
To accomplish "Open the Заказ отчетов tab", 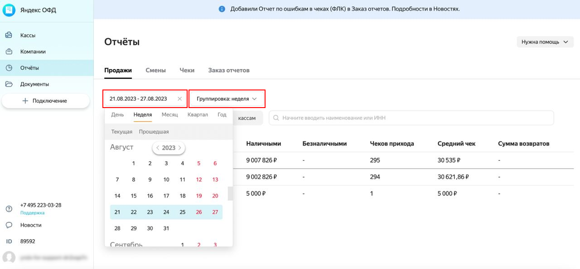I will [229, 71].
